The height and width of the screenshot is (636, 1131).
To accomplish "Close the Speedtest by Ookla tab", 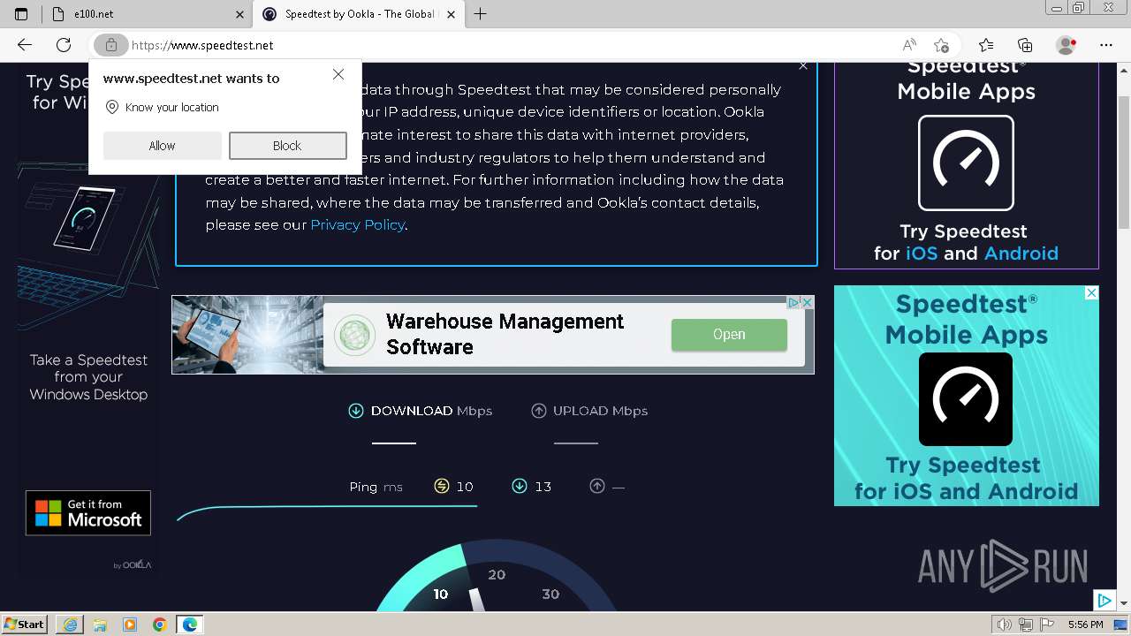I will click(451, 14).
